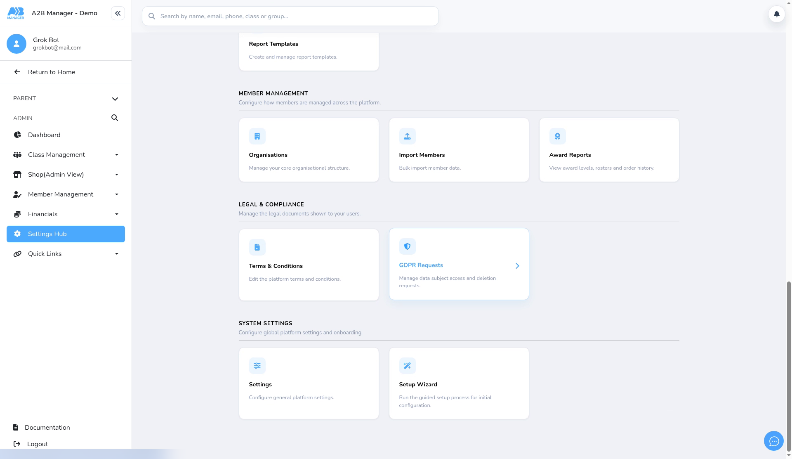
Task: Open the Award Reports card title
Action: coord(570,155)
